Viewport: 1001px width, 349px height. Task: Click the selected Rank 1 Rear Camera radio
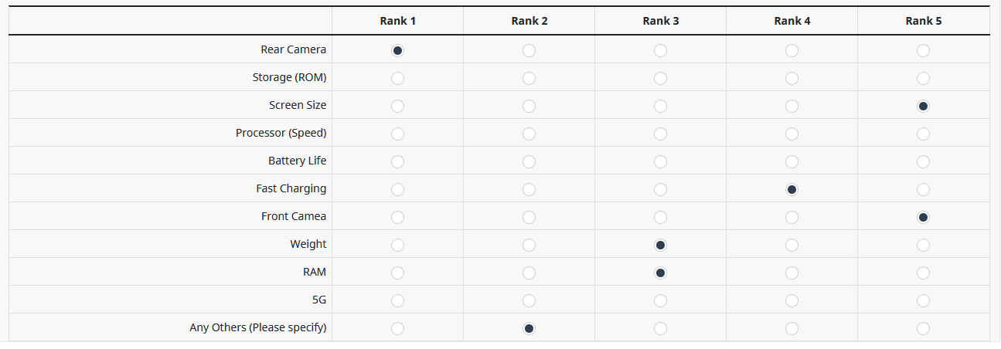[397, 51]
